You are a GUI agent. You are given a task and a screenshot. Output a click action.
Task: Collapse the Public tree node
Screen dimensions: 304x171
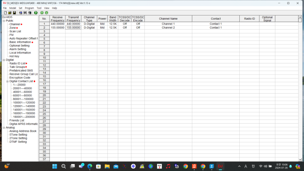pyautogui.click(x=4, y=21)
